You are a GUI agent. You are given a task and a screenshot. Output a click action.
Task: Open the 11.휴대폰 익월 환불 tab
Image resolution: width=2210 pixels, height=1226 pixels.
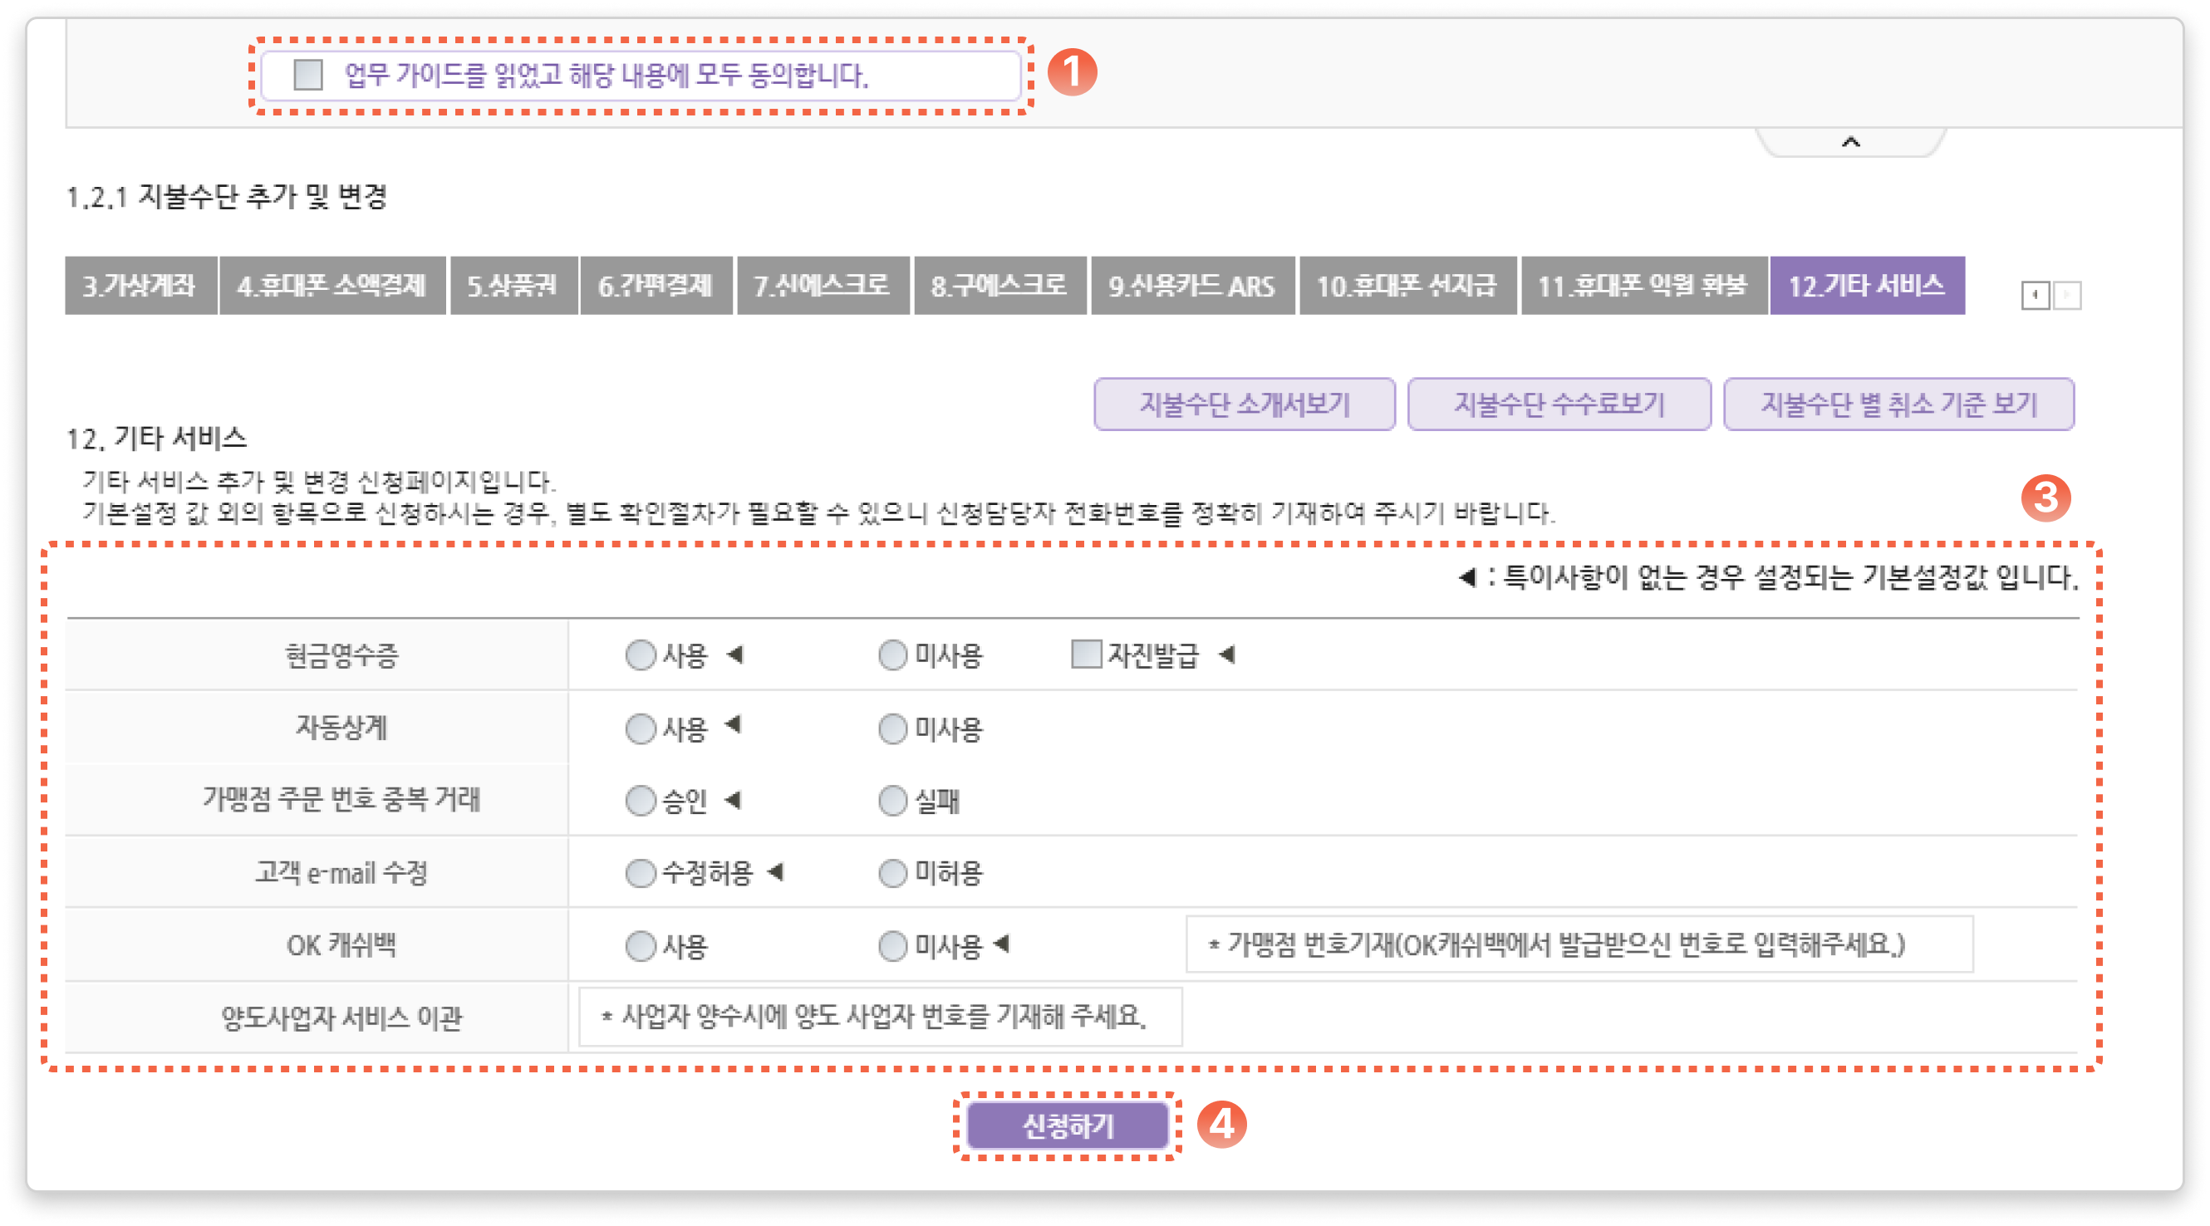point(1643,286)
